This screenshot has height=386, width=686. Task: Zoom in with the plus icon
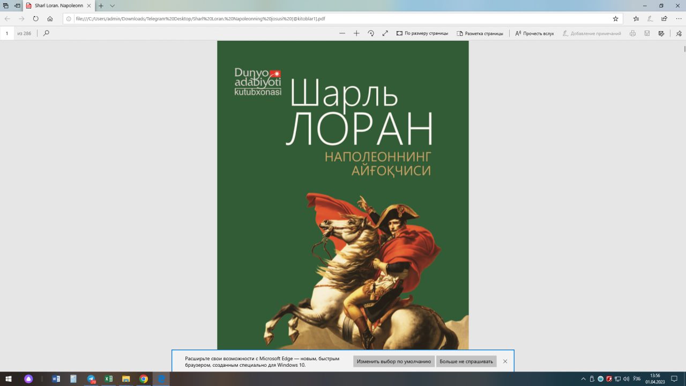[x=356, y=33]
